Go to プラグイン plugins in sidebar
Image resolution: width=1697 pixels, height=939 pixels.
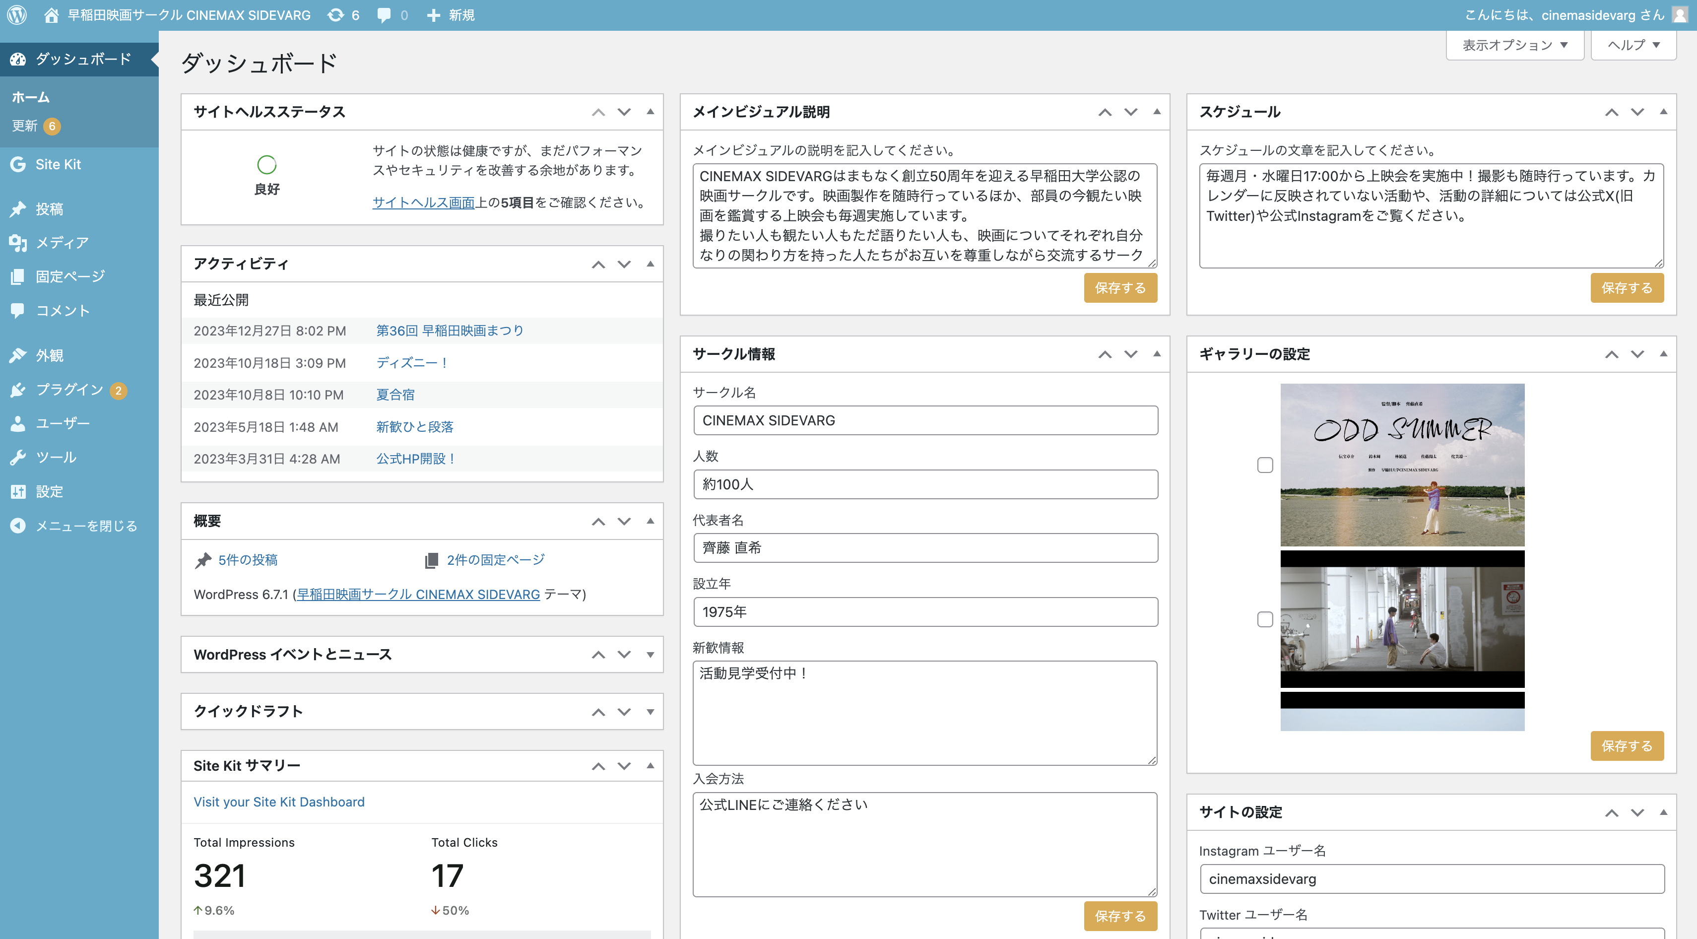pos(69,390)
